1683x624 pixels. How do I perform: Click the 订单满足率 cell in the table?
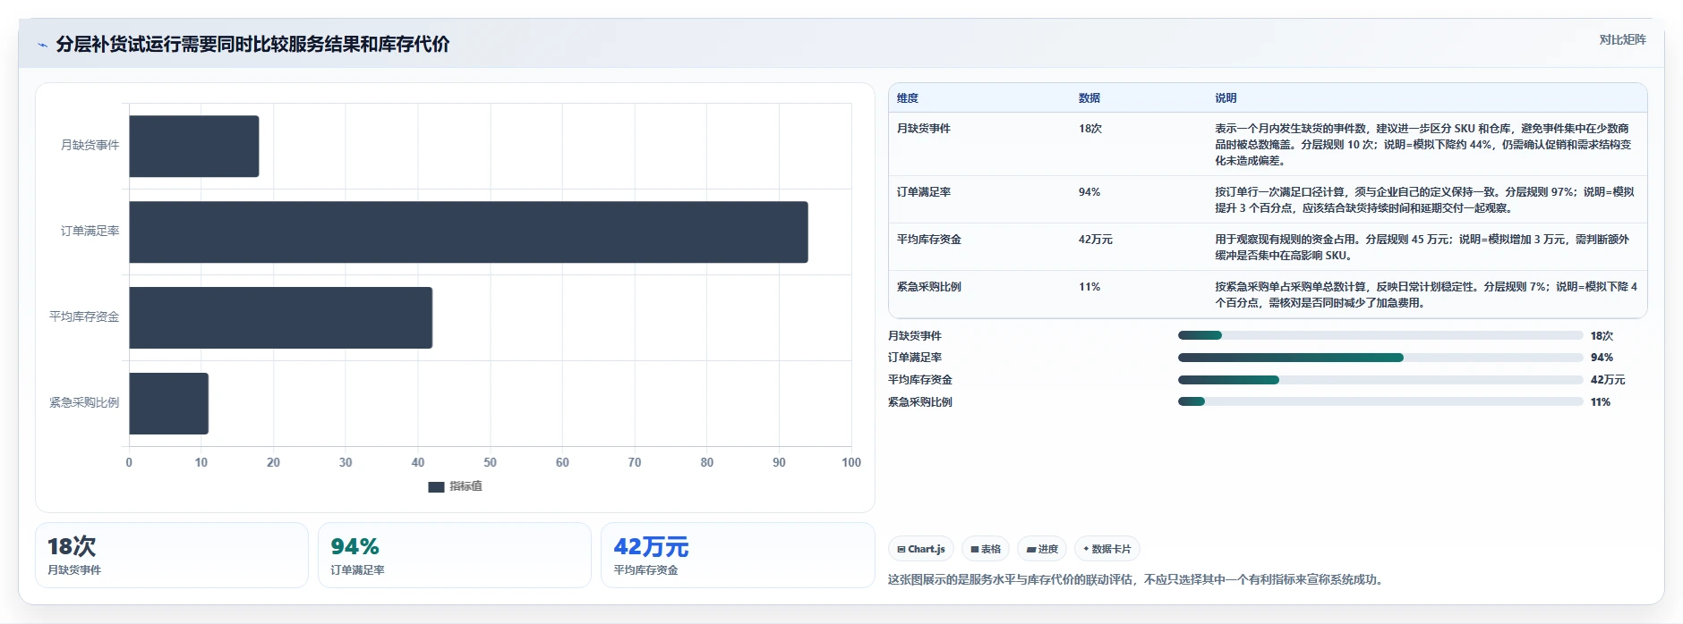coord(924,192)
